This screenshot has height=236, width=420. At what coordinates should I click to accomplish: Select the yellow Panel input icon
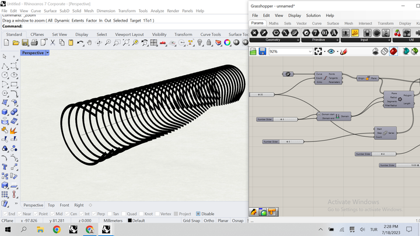coord(355,33)
